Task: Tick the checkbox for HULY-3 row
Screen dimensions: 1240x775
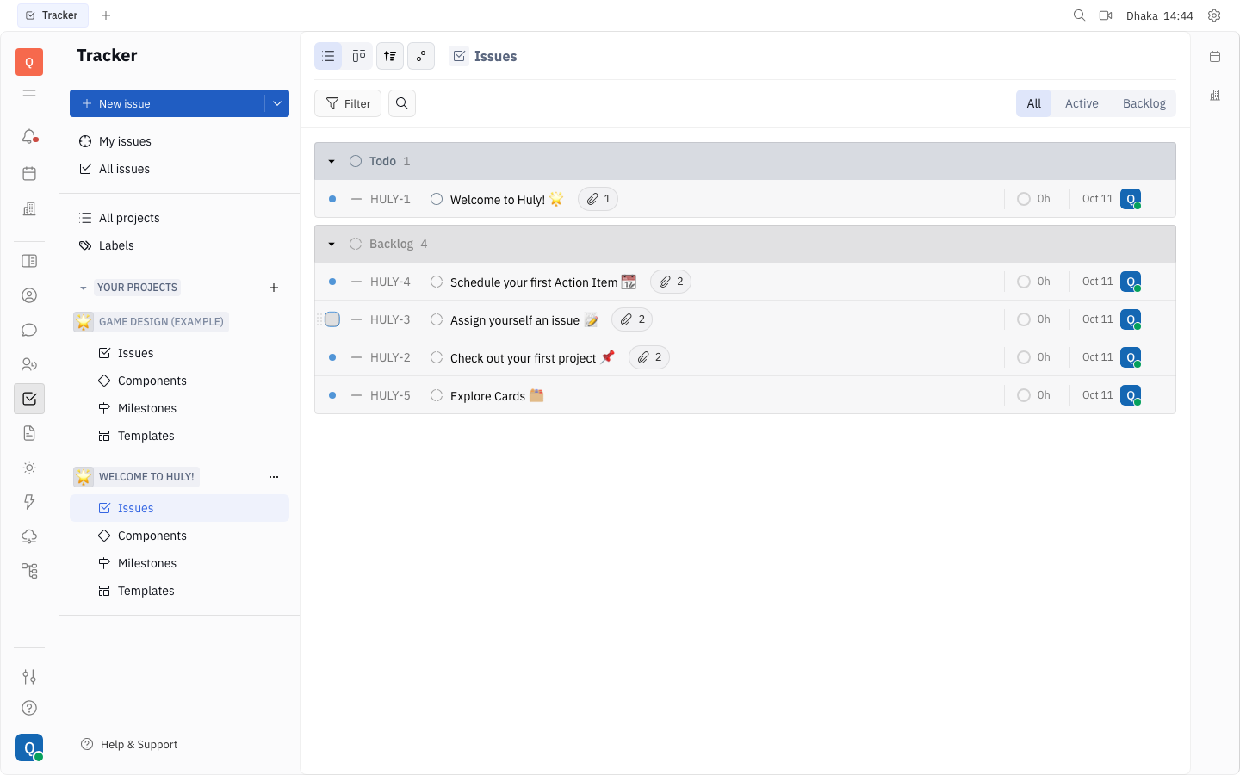Action: coord(332,319)
